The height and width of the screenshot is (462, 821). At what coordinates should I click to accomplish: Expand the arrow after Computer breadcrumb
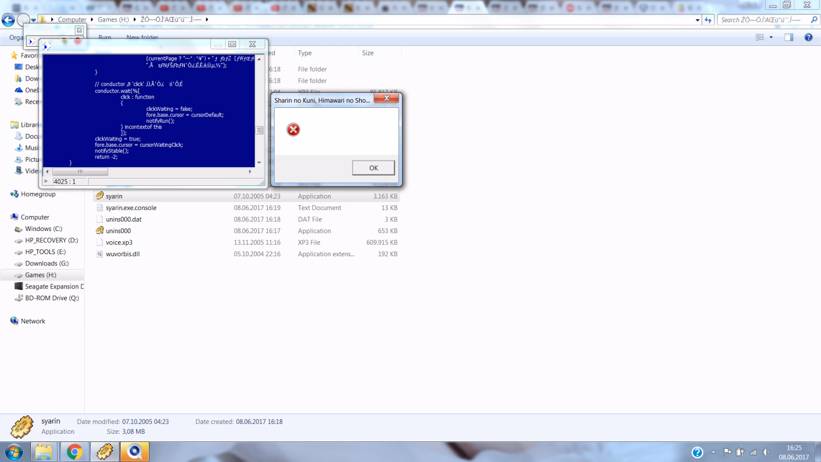(92, 20)
